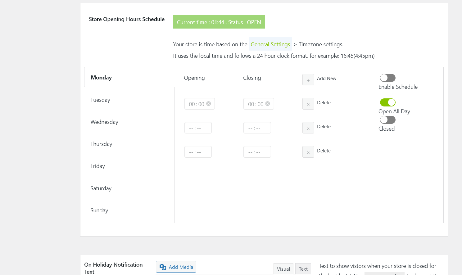Click the third row's empty closing time field
The height and width of the screenshot is (275, 462).
click(257, 152)
